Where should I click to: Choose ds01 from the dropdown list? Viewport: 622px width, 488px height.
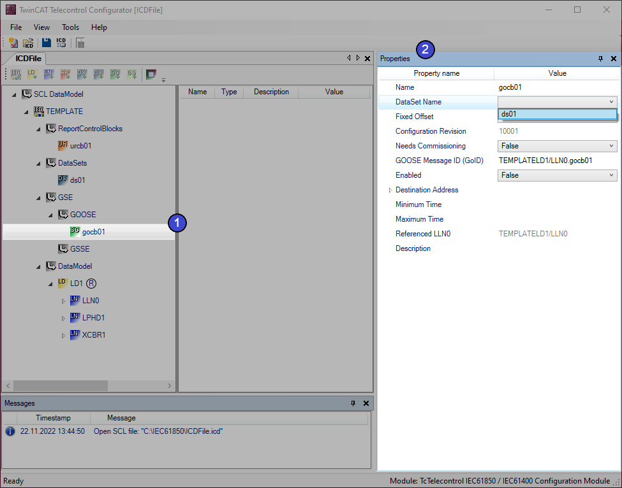pyautogui.click(x=557, y=114)
